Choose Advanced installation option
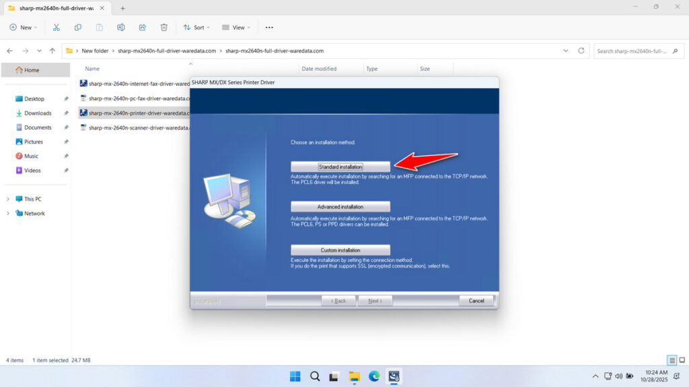 pyautogui.click(x=340, y=207)
